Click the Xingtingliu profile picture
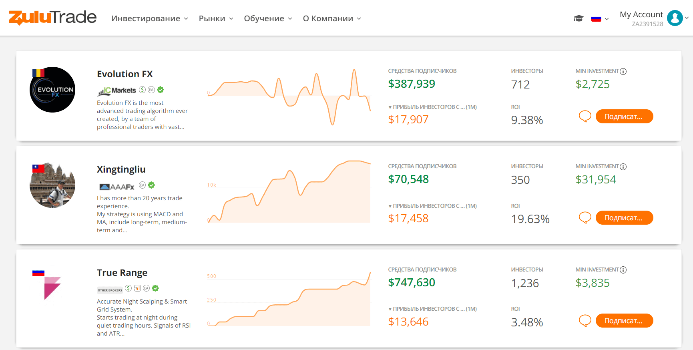The width and height of the screenshot is (693, 350). (52, 185)
